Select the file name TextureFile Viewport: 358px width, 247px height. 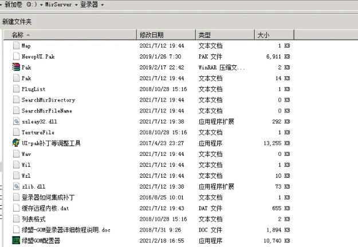[38, 132]
